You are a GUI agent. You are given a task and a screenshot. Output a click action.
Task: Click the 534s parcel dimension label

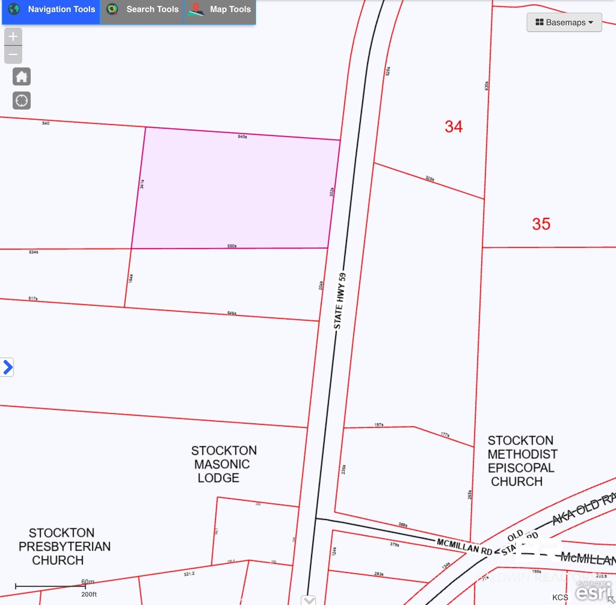tap(34, 252)
